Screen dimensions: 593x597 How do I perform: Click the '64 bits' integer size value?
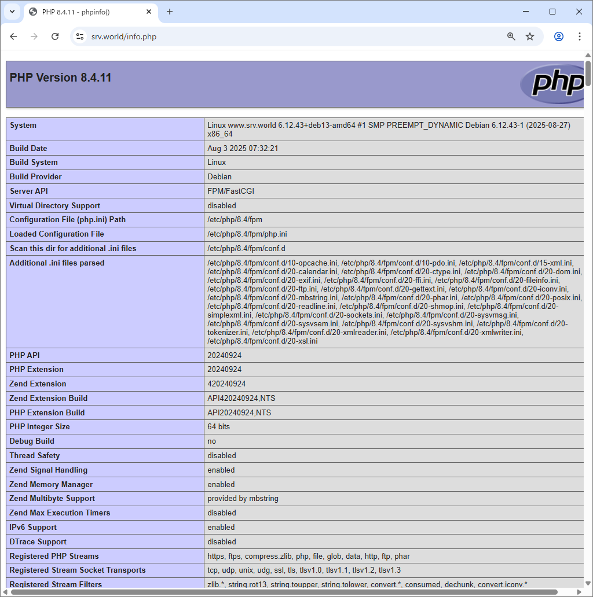pos(219,427)
